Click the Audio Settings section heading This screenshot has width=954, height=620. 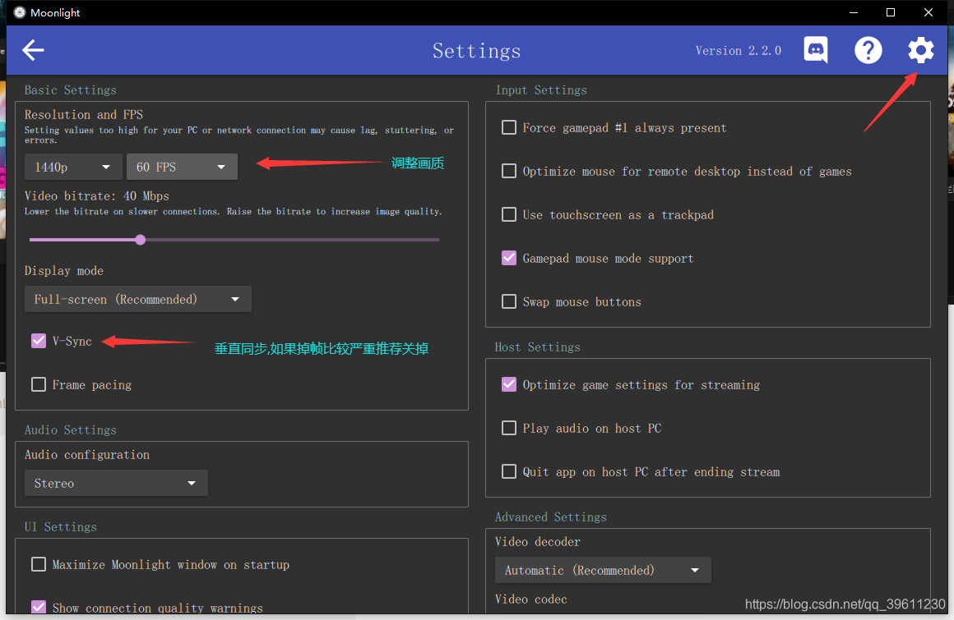pyautogui.click(x=70, y=430)
